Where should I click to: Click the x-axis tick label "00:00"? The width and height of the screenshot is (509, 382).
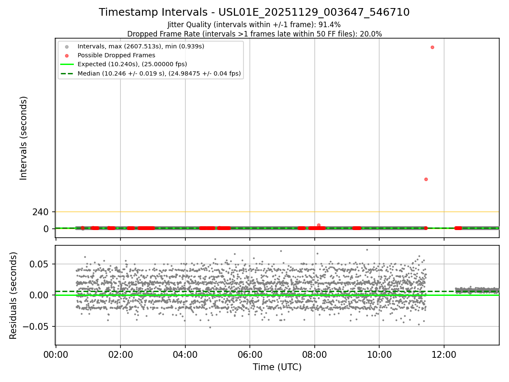point(56,354)
